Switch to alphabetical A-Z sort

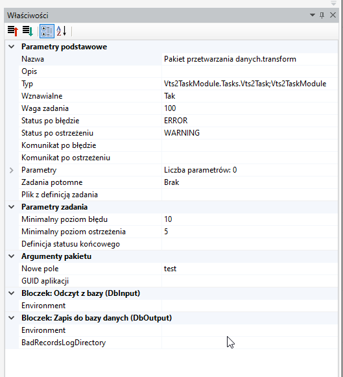(x=61, y=31)
